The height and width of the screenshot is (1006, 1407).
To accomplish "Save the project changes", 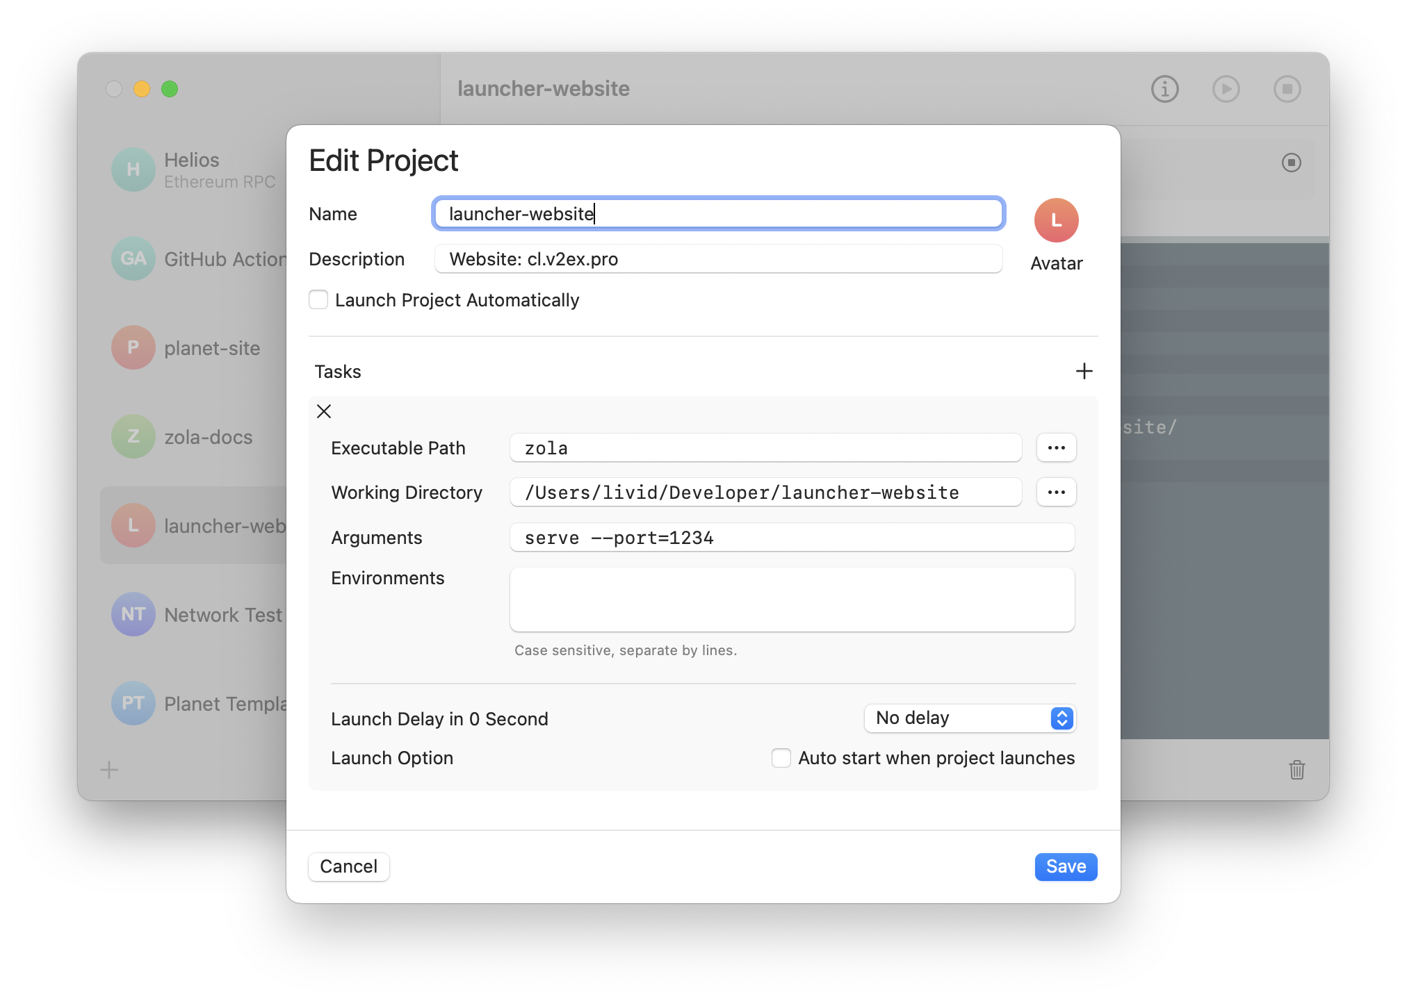I will [1065, 866].
